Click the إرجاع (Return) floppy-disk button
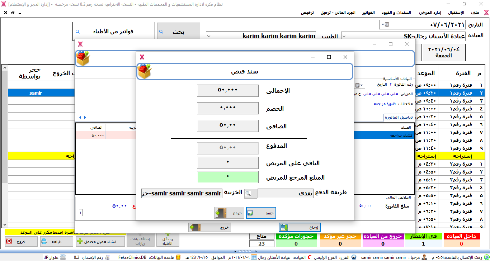The image size is (490, 261). 299,227
